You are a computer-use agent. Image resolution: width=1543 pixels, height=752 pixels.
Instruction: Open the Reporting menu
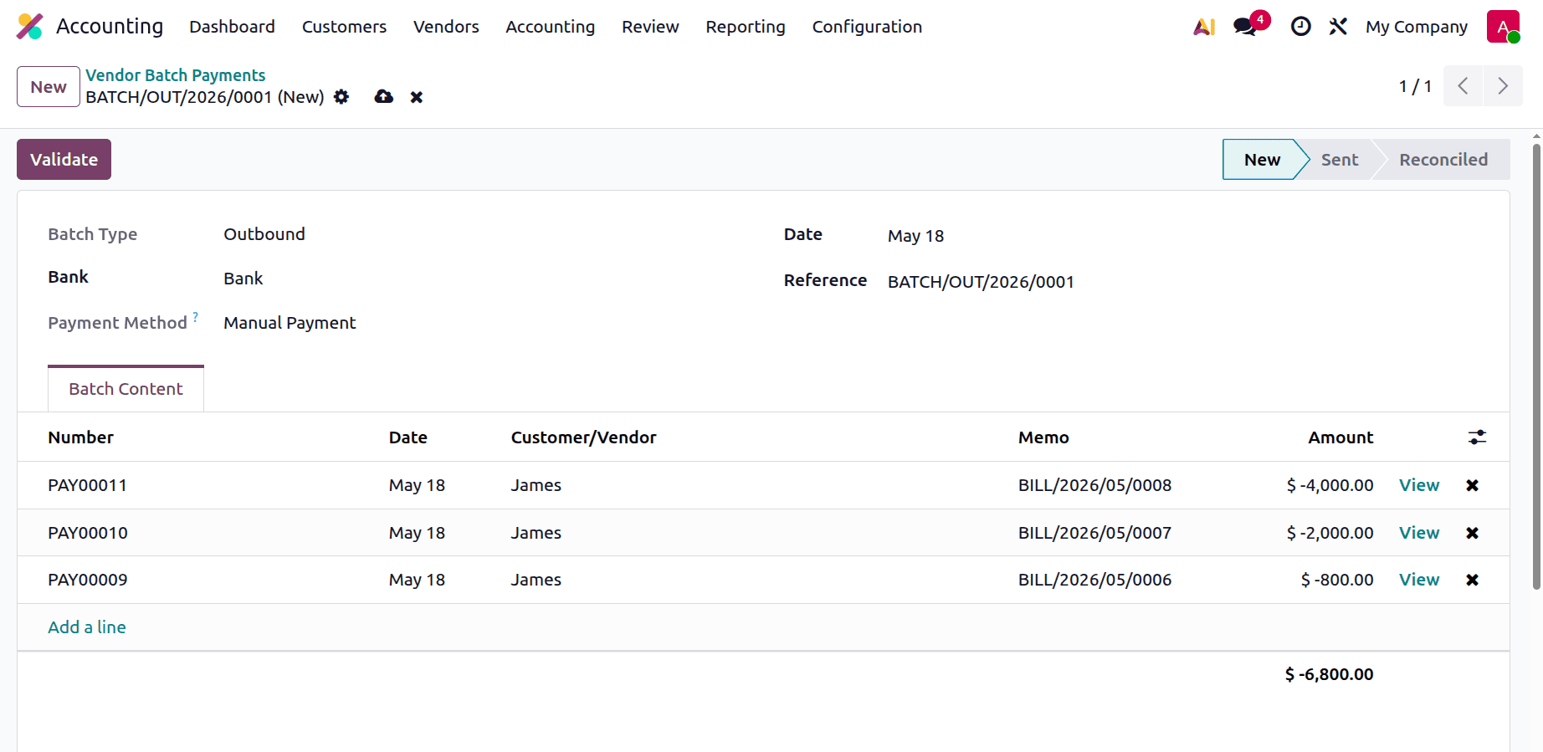point(746,27)
